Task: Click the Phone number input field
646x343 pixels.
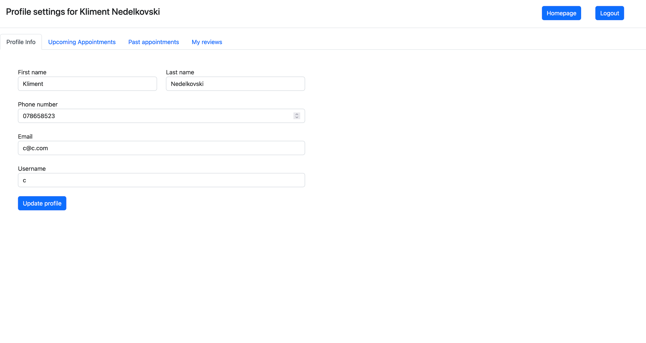Action: point(156,116)
